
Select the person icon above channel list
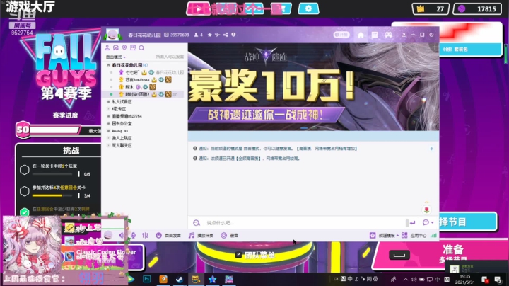tap(107, 47)
